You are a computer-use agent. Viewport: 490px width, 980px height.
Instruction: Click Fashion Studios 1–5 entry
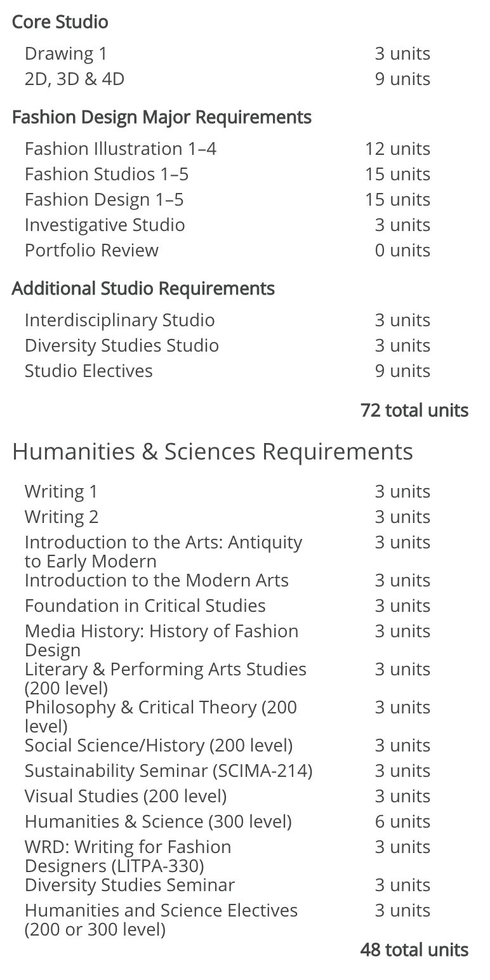[107, 175]
